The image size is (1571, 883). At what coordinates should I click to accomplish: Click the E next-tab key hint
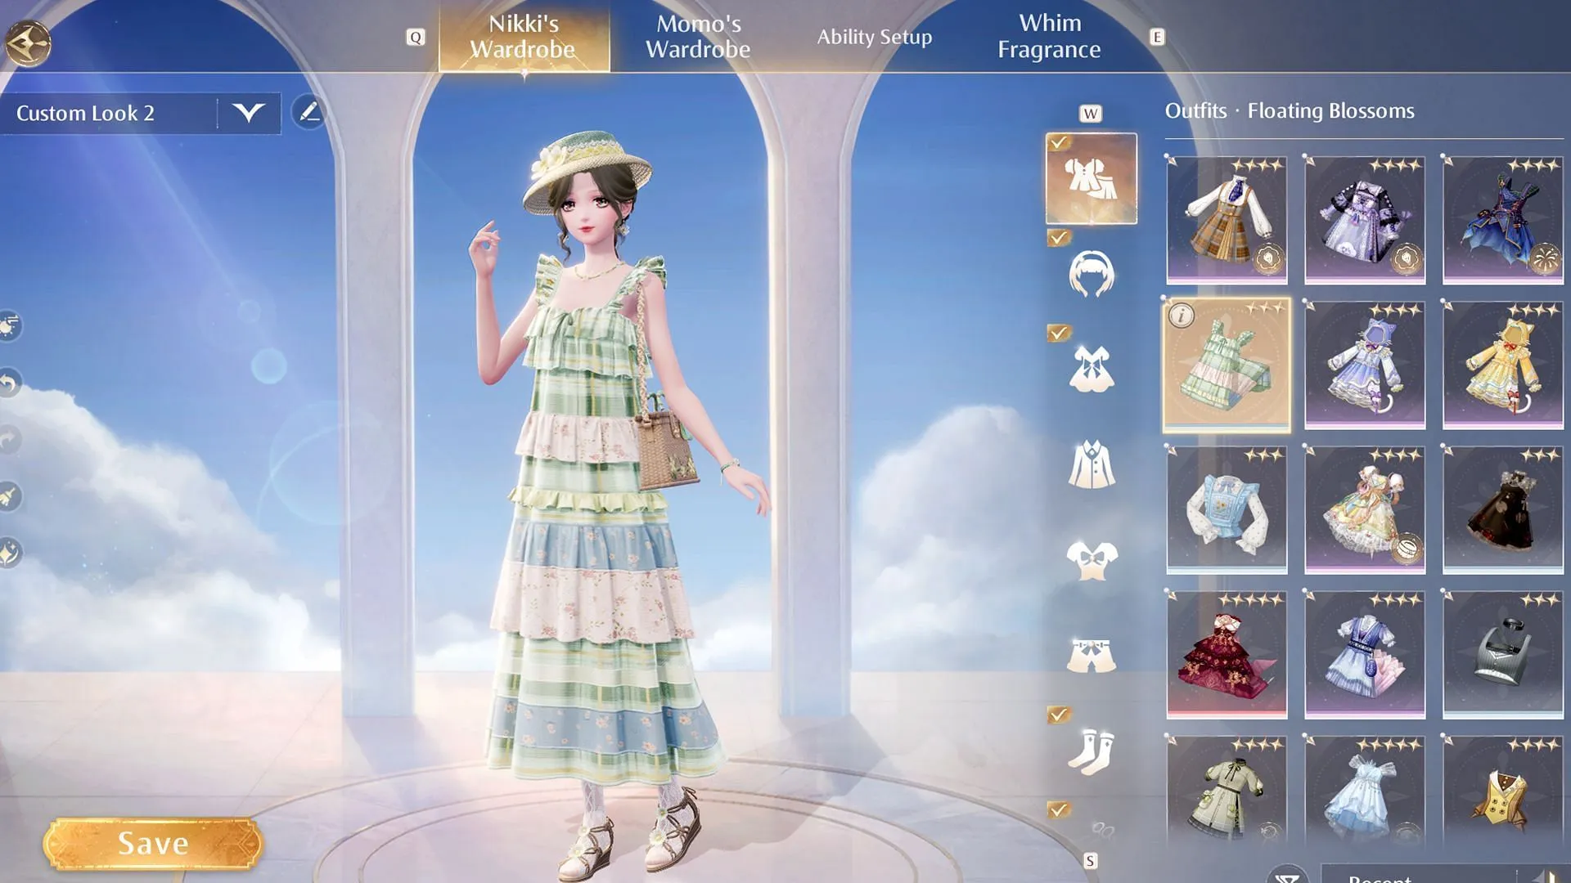click(1157, 38)
